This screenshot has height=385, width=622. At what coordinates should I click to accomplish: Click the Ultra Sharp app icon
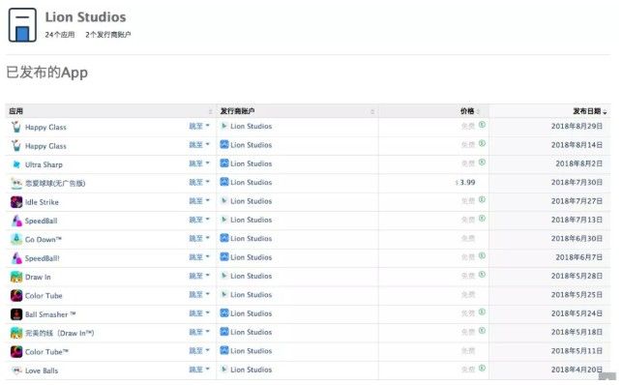point(16,164)
